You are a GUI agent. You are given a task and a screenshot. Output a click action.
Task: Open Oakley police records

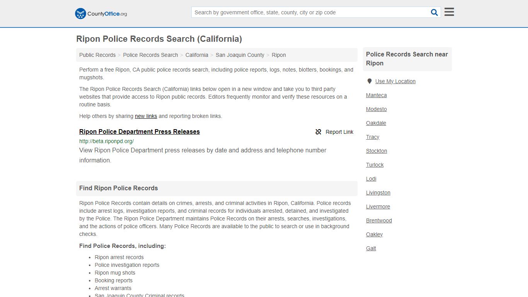374,234
